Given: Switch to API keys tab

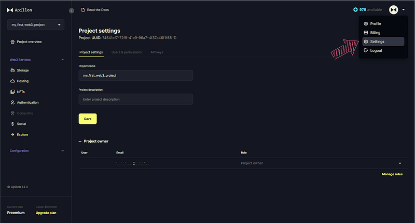Looking at the screenshot, I should pos(157,52).
